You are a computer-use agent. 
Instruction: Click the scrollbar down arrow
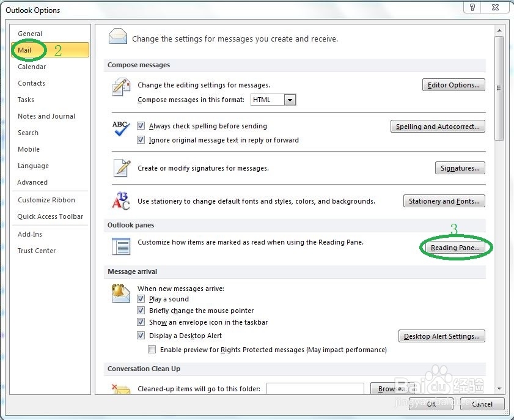pyautogui.click(x=499, y=389)
